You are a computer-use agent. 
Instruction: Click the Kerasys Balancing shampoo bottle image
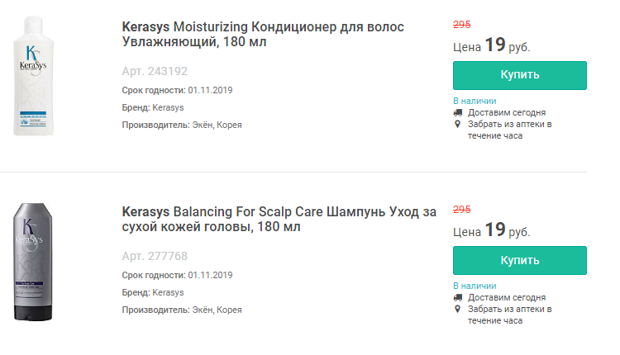tap(34, 261)
